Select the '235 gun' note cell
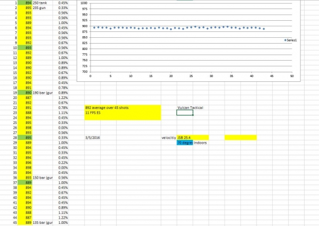 click(42, 8)
